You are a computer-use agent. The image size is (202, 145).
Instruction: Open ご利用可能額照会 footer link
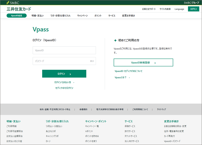pyautogui.click(x=15, y=131)
